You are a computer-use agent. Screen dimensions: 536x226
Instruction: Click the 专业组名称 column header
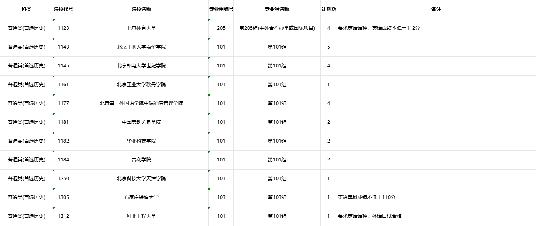(277, 9)
